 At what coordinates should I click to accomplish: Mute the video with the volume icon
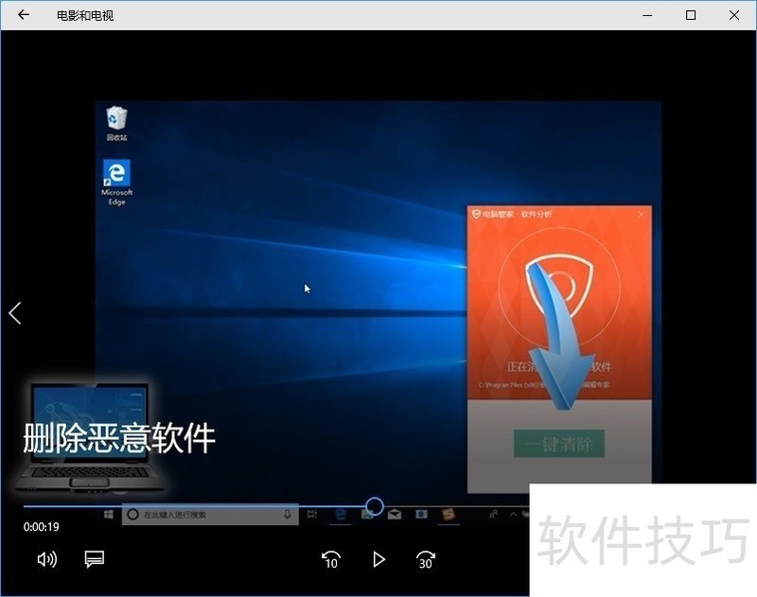click(46, 559)
